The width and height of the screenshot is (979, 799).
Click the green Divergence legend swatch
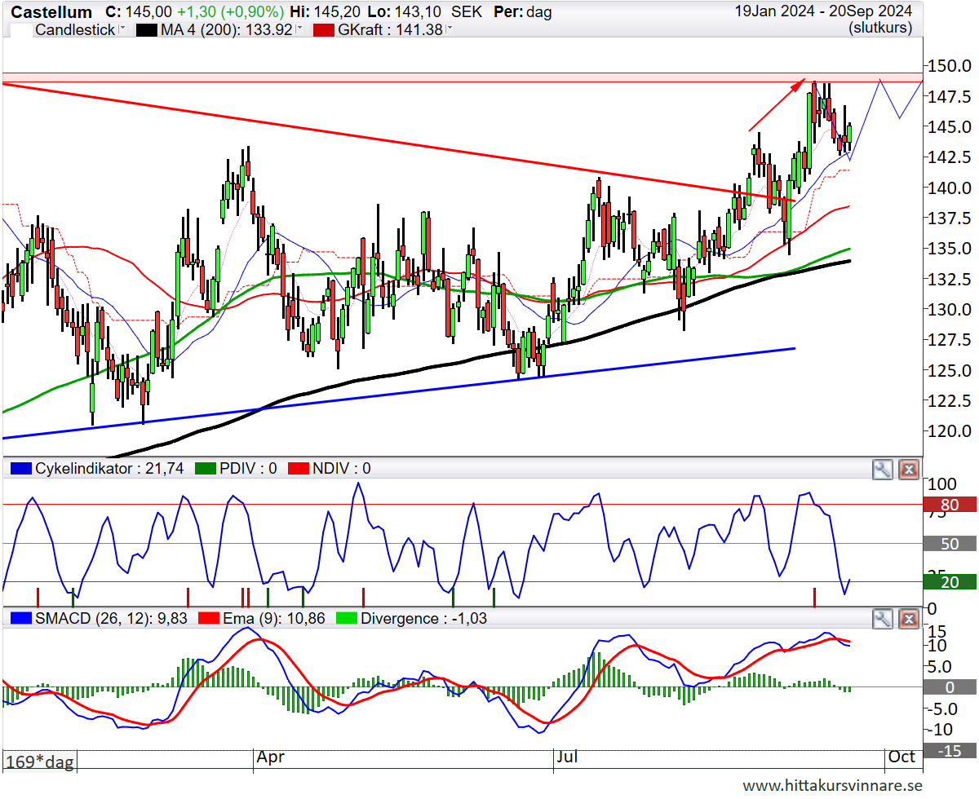coord(348,619)
